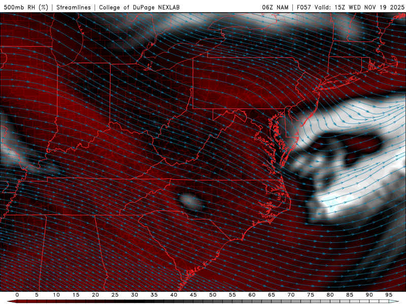Click the "95" value on the color scale
Screen dimensions: 406x304
[389, 295]
